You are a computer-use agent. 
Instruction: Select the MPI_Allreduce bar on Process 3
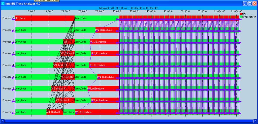(105, 53)
